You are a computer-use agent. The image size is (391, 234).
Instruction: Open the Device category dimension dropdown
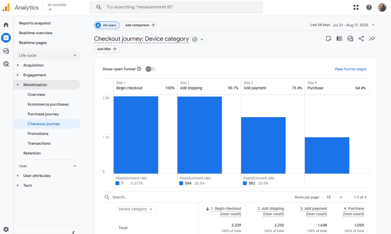pos(136,209)
